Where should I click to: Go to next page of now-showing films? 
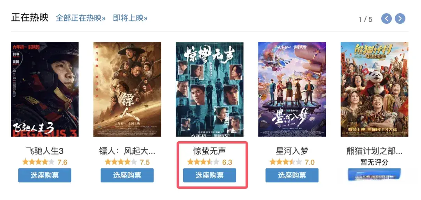[400, 19]
